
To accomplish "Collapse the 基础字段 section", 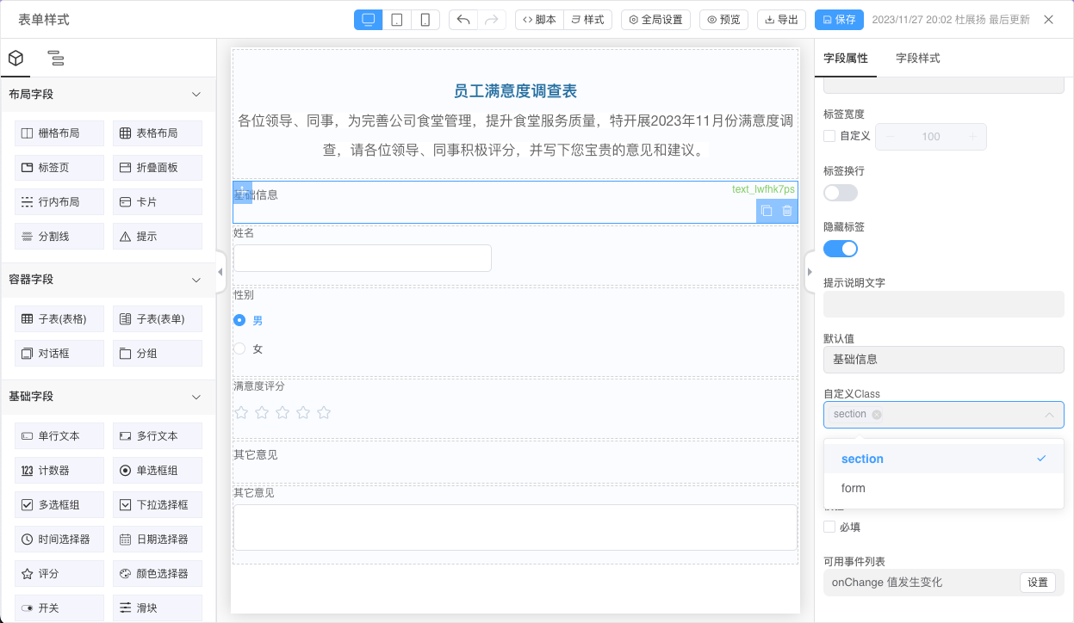I will pos(196,397).
